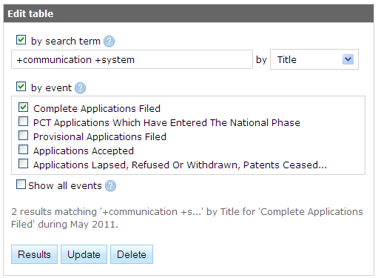Click the 'Show all events' label text
The image size is (378, 278).
pos(65,186)
